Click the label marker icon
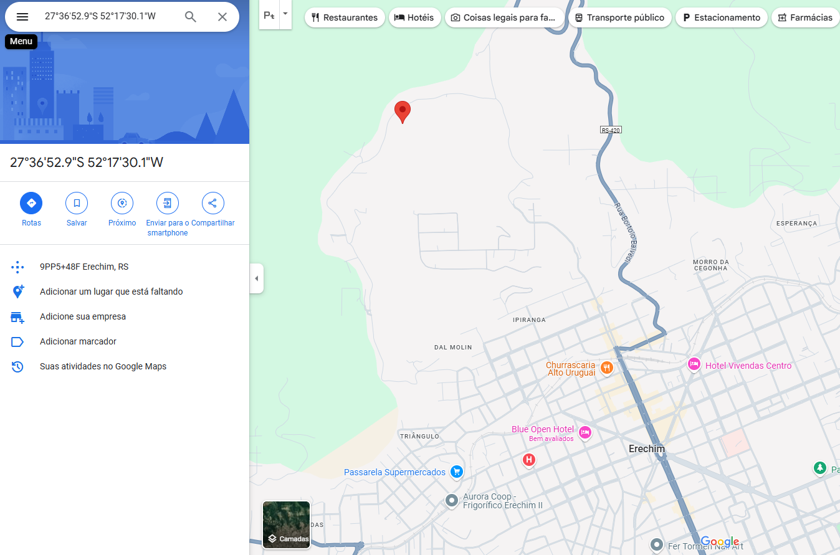Viewport: 840px width, 555px height. tap(17, 342)
